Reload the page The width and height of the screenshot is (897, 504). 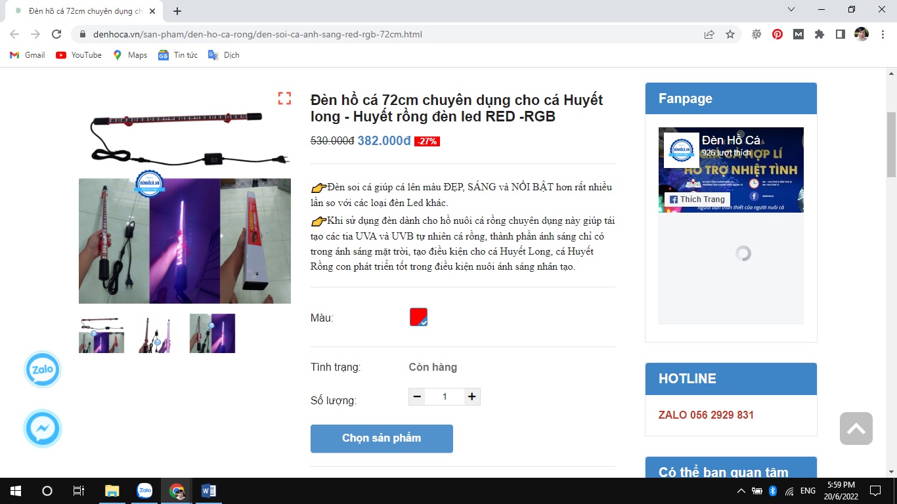pos(56,34)
